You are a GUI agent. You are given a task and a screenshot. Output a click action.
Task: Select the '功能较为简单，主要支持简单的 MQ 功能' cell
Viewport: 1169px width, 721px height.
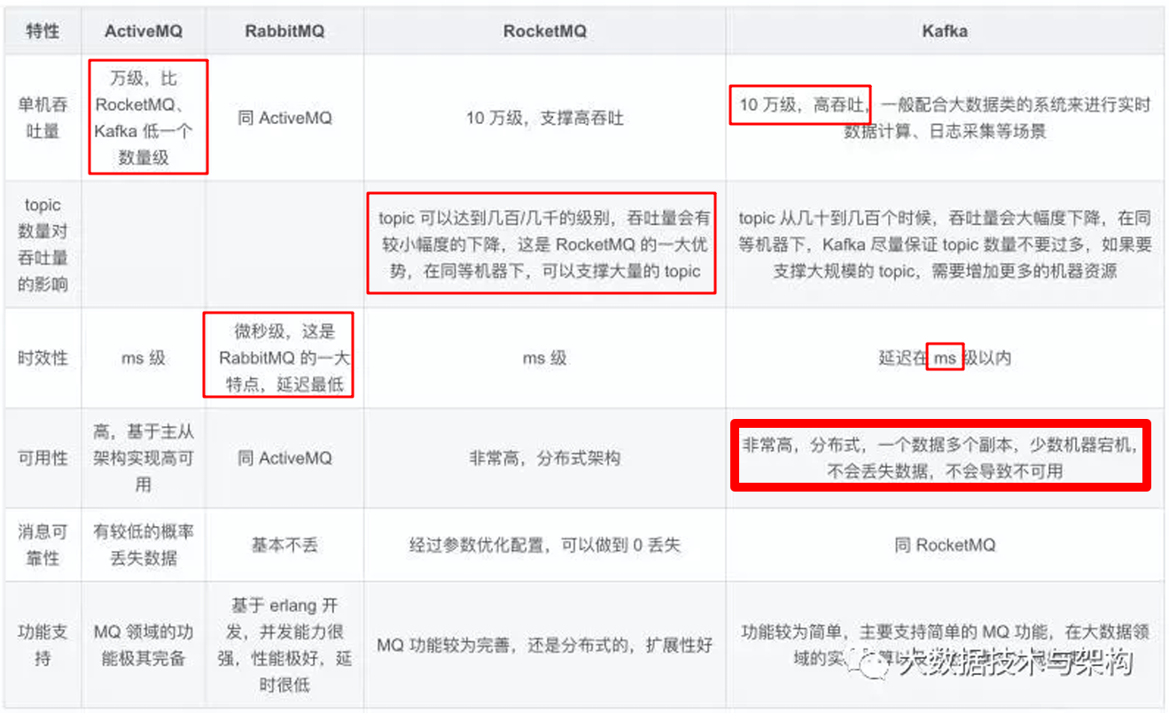coord(945,645)
